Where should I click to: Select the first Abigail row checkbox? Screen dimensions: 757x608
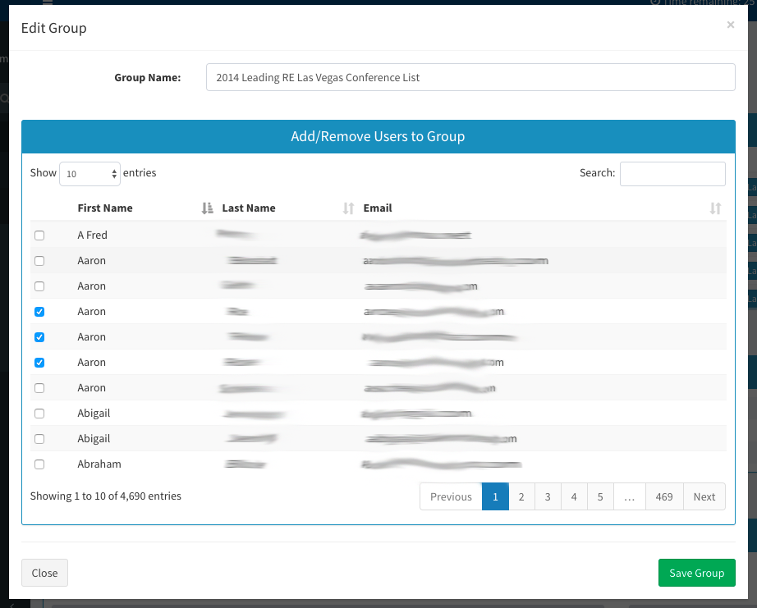click(x=39, y=413)
